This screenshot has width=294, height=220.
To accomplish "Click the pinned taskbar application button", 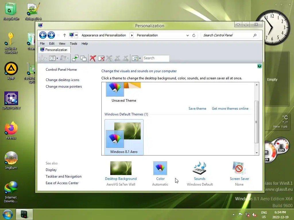I will point(24,214).
